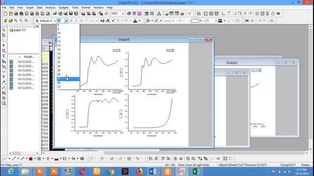
Task: Open Google Chrome from the taskbar
Action: click(111, 172)
